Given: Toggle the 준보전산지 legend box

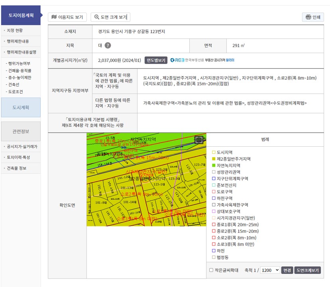Looking at the screenshot, I should coord(214,185).
